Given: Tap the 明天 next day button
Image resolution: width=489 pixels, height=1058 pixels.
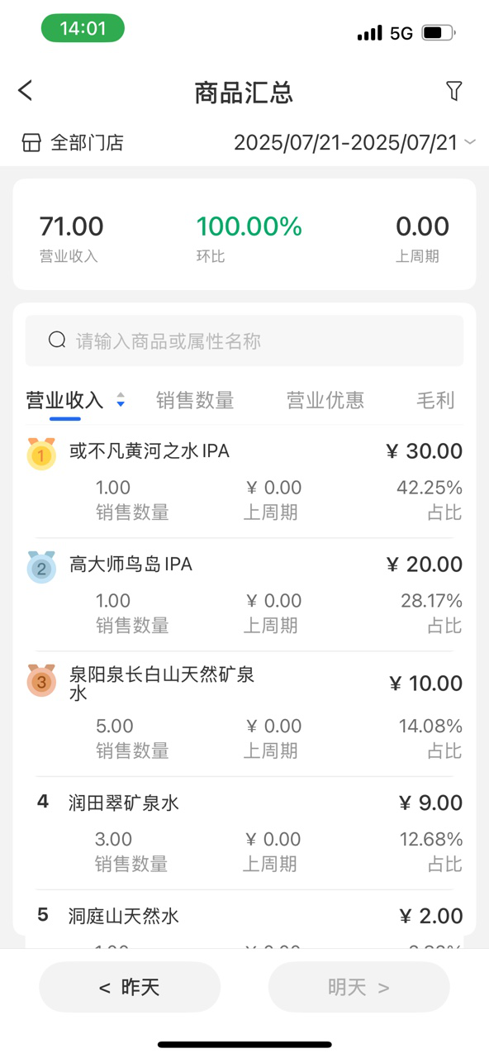Looking at the screenshot, I should click(358, 987).
